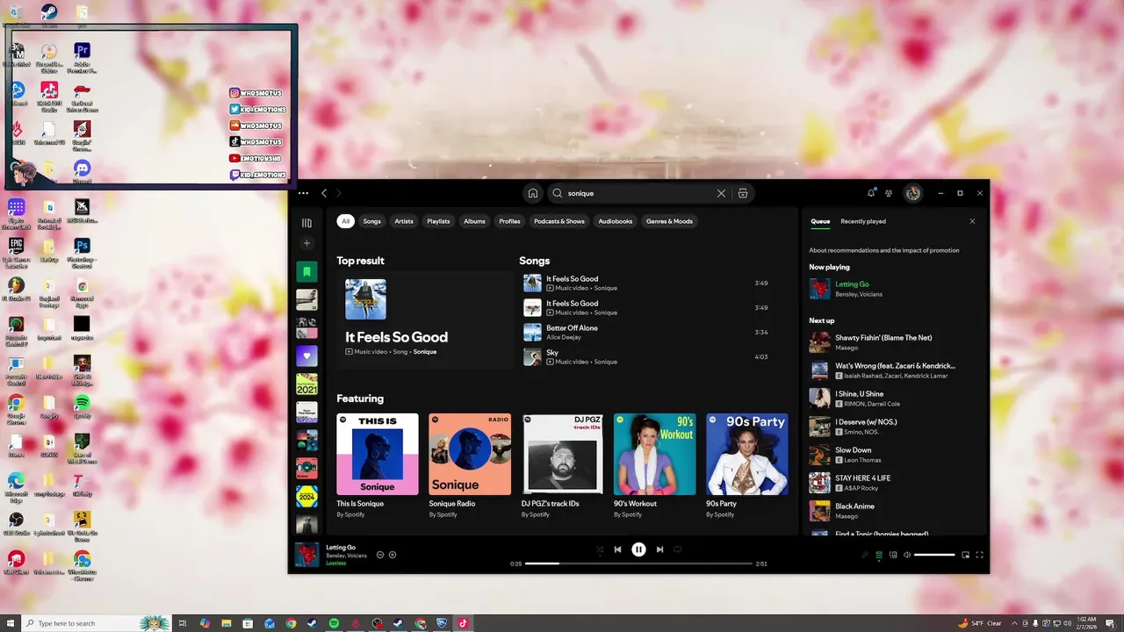This screenshot has height=632, width=1124.
Task: Open Spotify Home via the house icon
Action: [x=532, y=193]
